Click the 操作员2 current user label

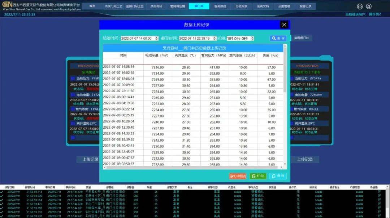(x=375, y=14)
